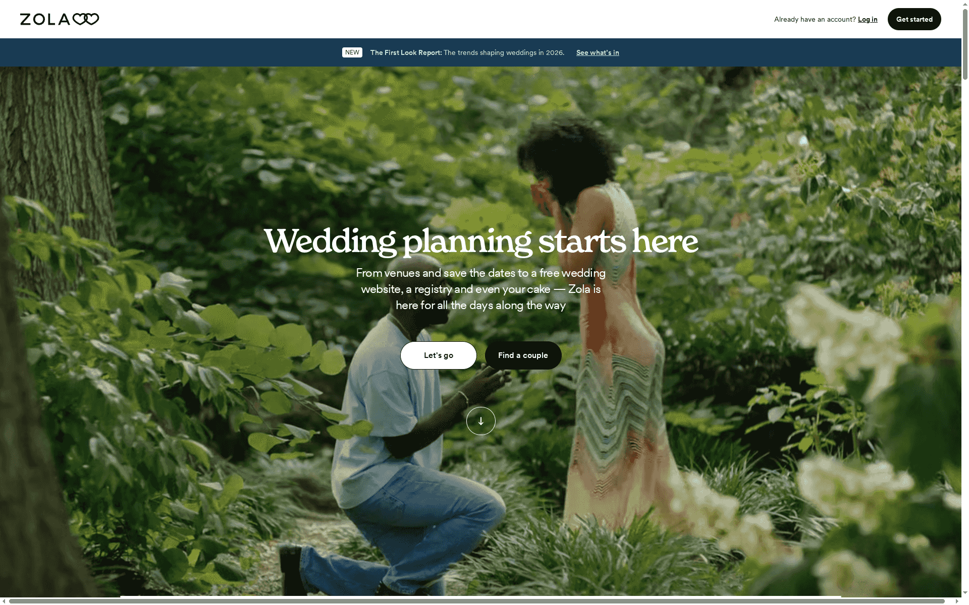Viewport: 969px width, 605px height.
Task: Click the subheading paragraph mentioning Zola
Action: (480, 289)
